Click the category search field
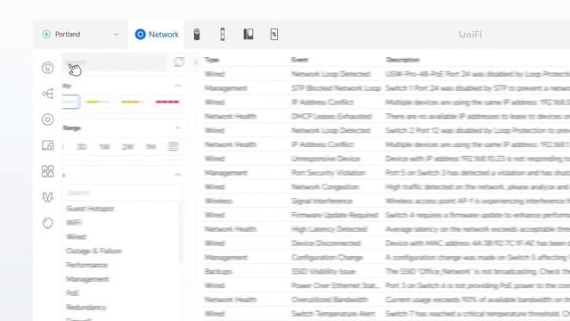The width and height of the screenshot is (570, 321). tap(122, 193)
